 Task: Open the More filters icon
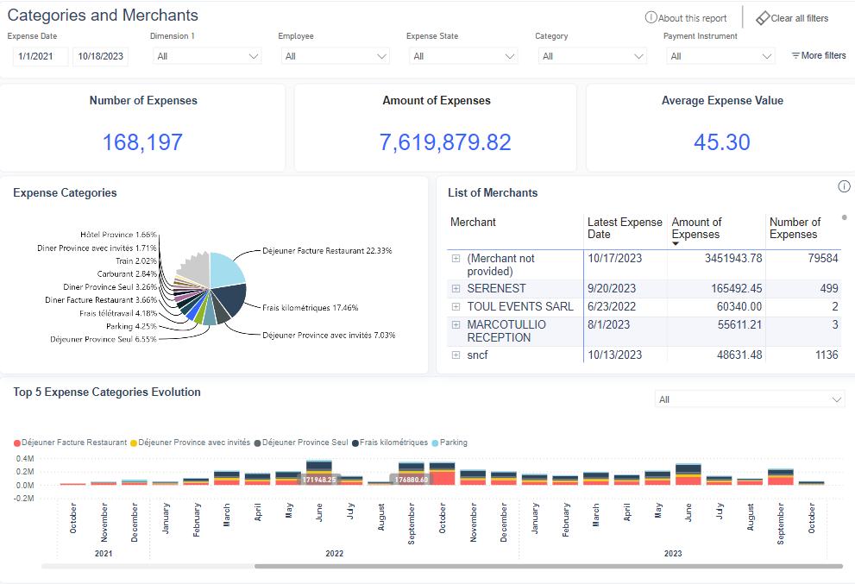tap(795, 56)
